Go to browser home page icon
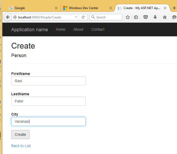 [164, 17]
